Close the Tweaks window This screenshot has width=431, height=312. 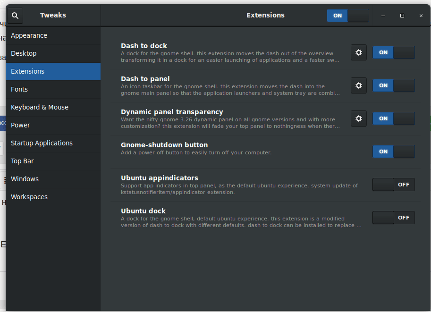(x=421, y=16)
